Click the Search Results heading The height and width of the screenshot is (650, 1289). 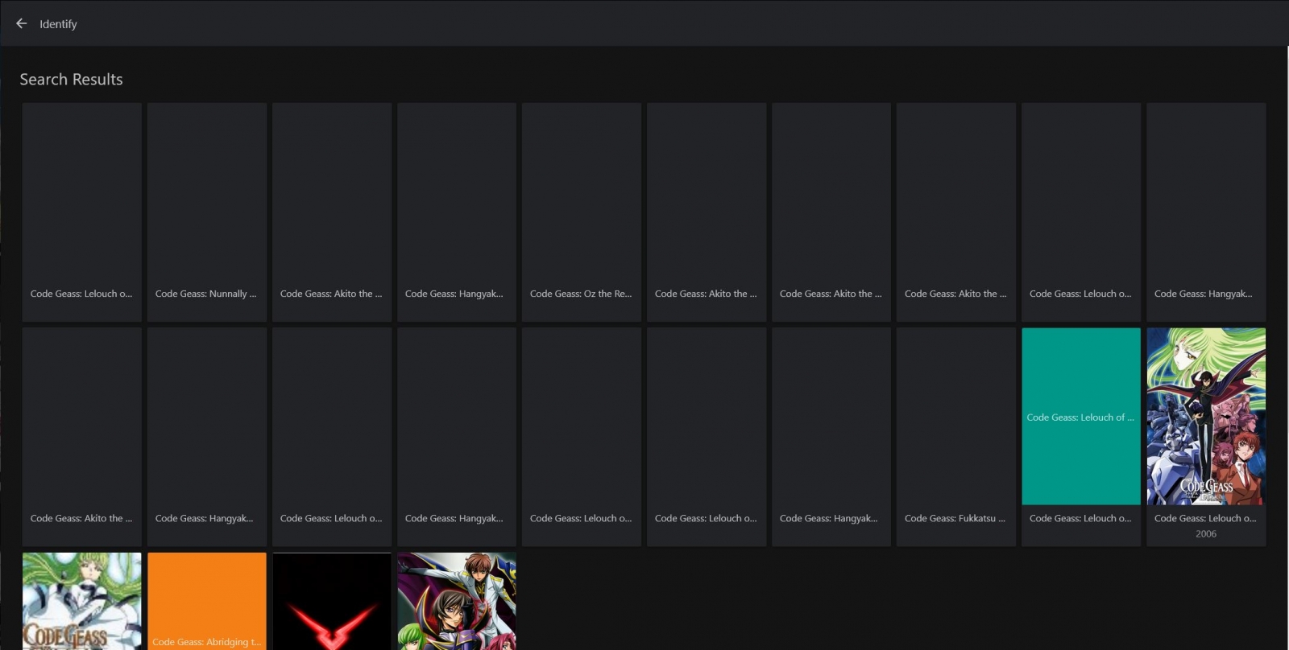pyautogui.click(x=71, y=80)
